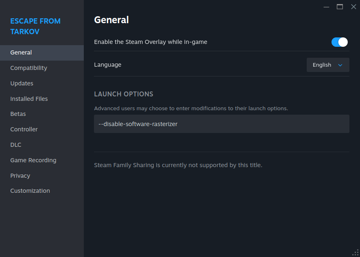Go to the Updates section
The image size is (360, 257).
click(22, 83)
